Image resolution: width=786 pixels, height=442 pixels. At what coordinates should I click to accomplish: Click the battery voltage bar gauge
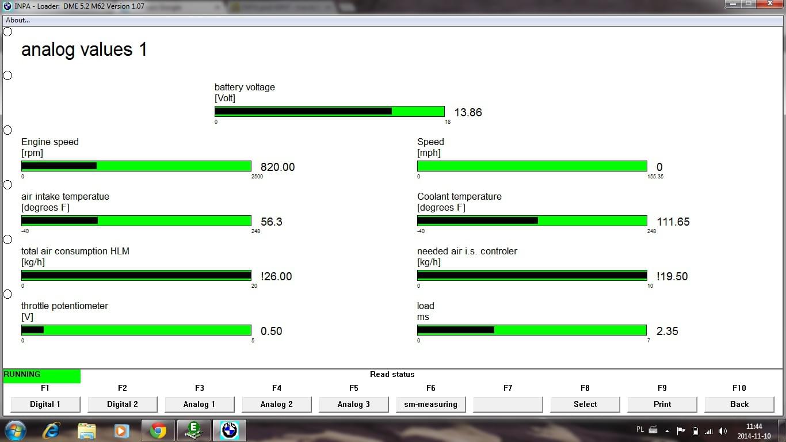tap(329, 112)
